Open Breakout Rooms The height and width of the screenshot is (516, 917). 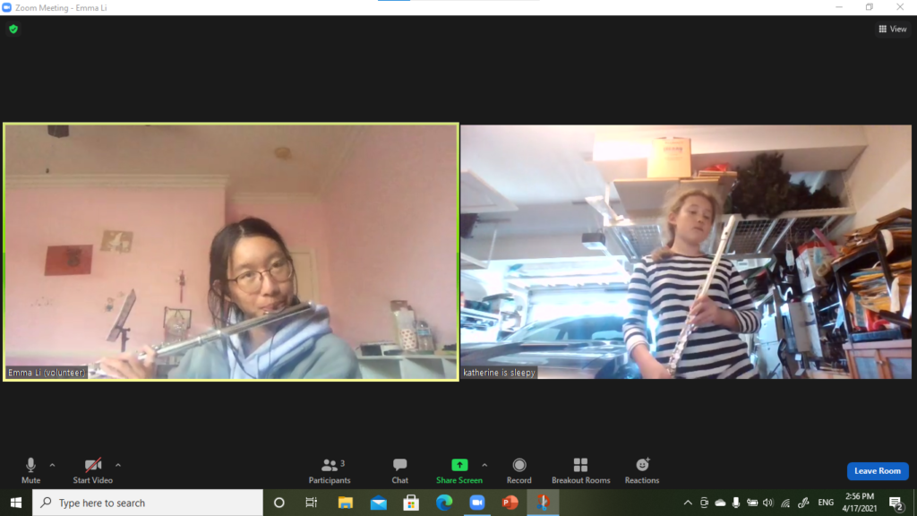(x=580, y=470)
